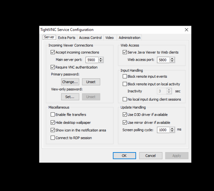Decrease Screen polling cycle with down arrow

pos(172,131)
